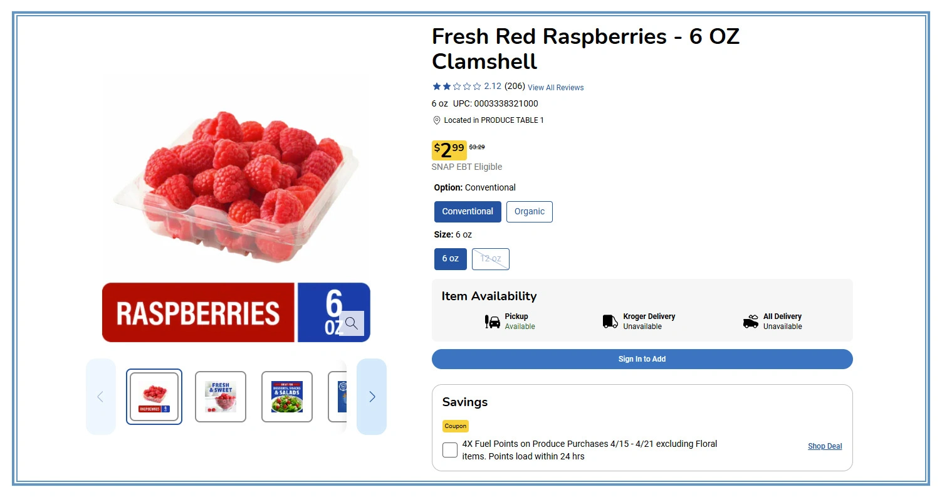Open the Item Availability section header
942x497 pixels.
[x=488, y=296]
